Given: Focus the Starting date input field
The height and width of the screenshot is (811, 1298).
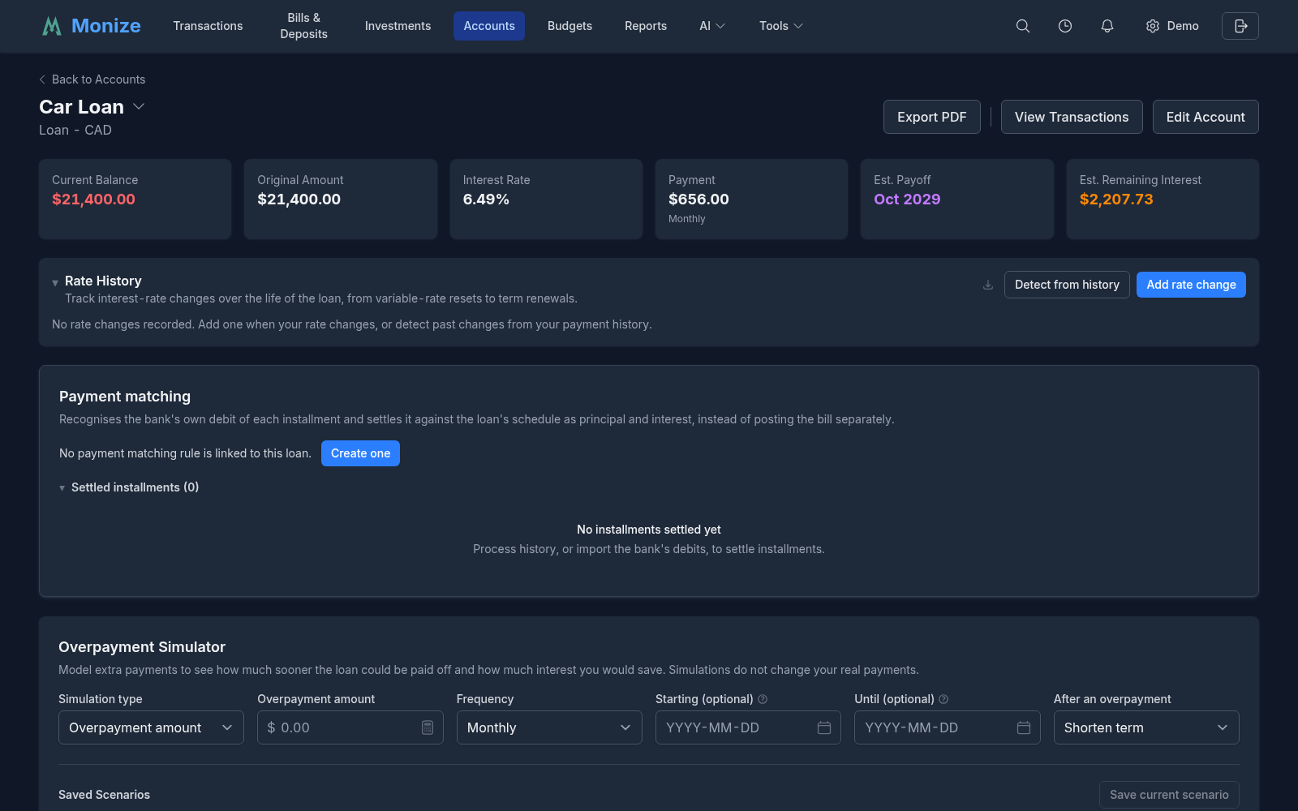Looking at the screenshot, I should tap(748, 727).
